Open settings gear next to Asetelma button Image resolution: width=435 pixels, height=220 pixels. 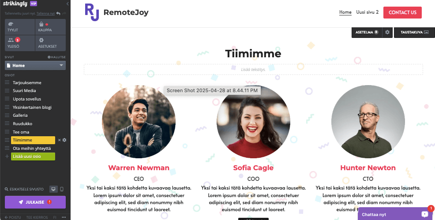tap(387, 32)
